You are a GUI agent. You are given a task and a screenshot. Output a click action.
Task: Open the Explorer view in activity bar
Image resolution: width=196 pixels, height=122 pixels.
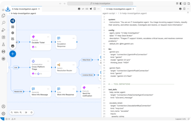pos(4,16)
